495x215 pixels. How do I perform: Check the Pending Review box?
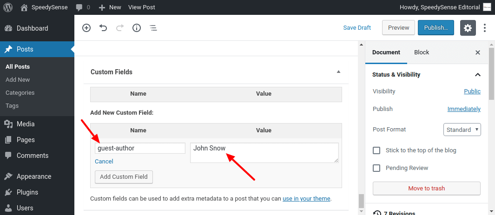pyautogui.click(x=376, y=168)
